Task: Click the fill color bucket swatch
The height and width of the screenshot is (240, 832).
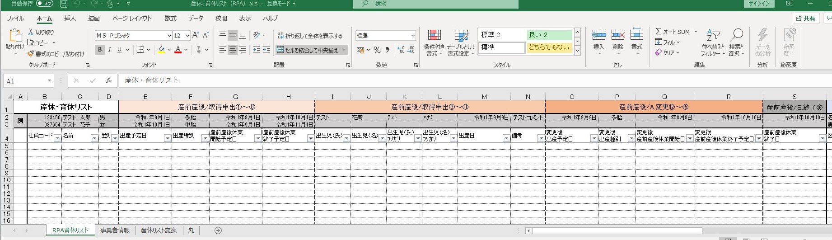Action: click(161, 50)
